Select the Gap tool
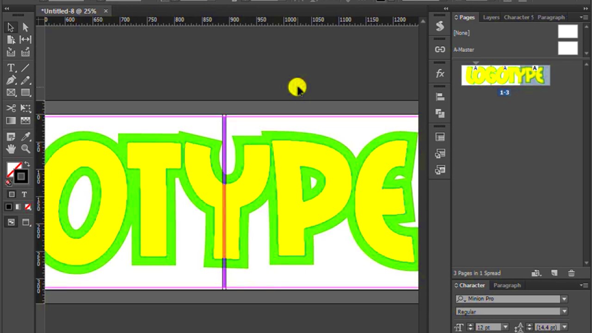 point(25,40)
